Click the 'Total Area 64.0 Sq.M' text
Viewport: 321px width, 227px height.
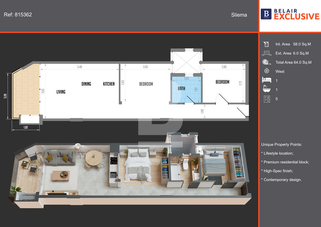(x=293, y=62)
